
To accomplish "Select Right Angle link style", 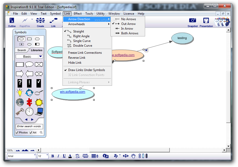I will point(87,36).
